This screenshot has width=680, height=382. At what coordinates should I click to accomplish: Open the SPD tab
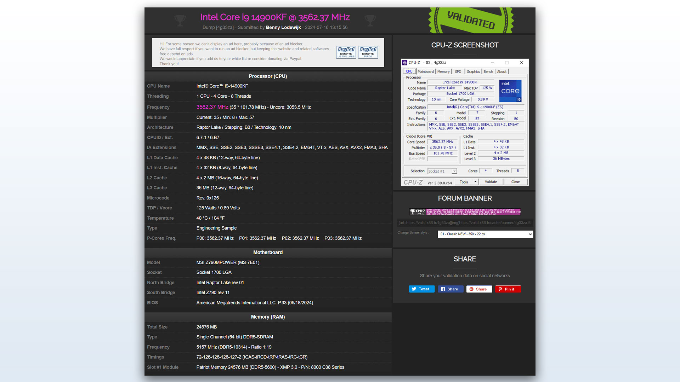(458, 71)
